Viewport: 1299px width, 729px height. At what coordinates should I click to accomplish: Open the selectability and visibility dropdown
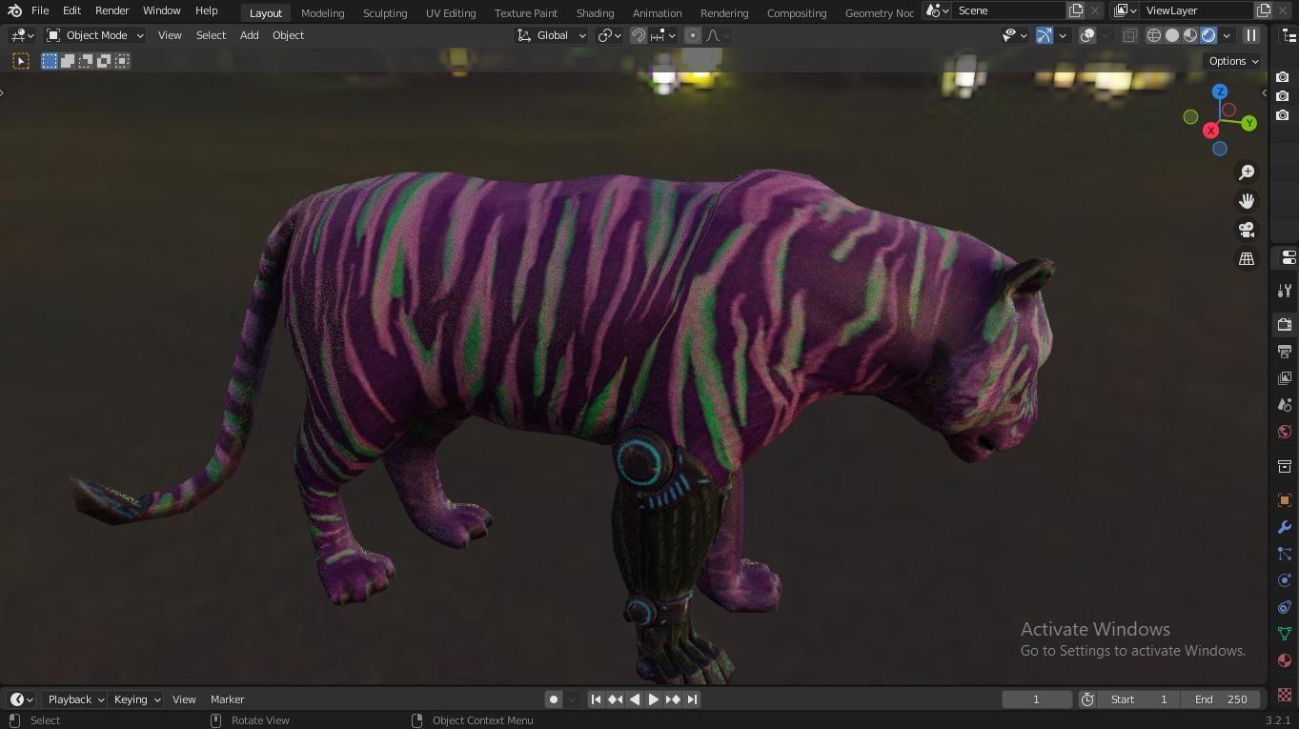point(1015,35)
